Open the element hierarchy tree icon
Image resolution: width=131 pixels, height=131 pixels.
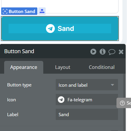coord(42,11)
